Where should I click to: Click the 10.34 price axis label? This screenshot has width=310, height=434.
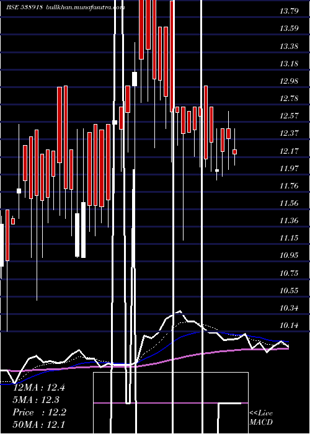[289, 308]
